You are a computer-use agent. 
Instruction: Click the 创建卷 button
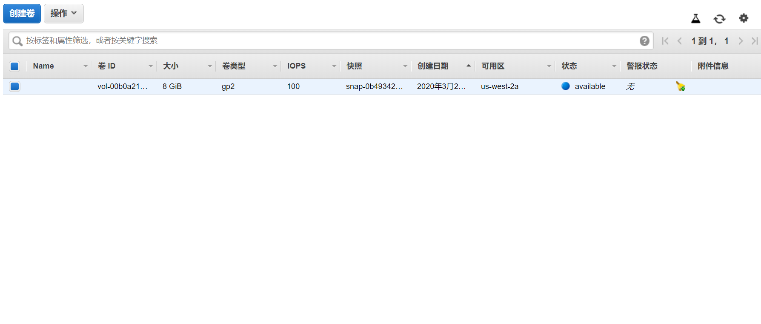22,14
